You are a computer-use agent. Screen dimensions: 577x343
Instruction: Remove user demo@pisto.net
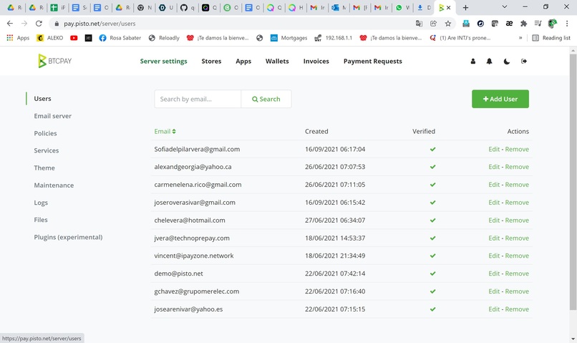[x=517, y=274]
